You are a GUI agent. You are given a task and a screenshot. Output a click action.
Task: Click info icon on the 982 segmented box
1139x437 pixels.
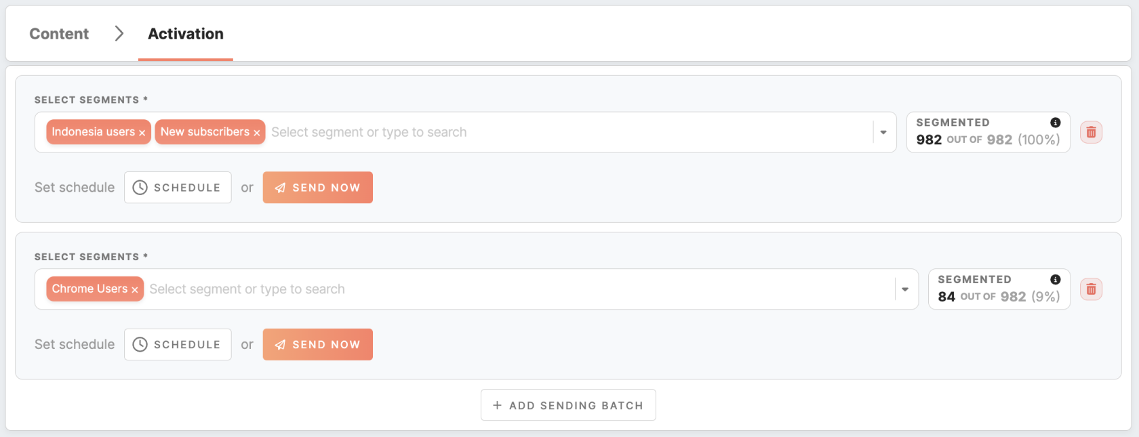point(1055,123)
